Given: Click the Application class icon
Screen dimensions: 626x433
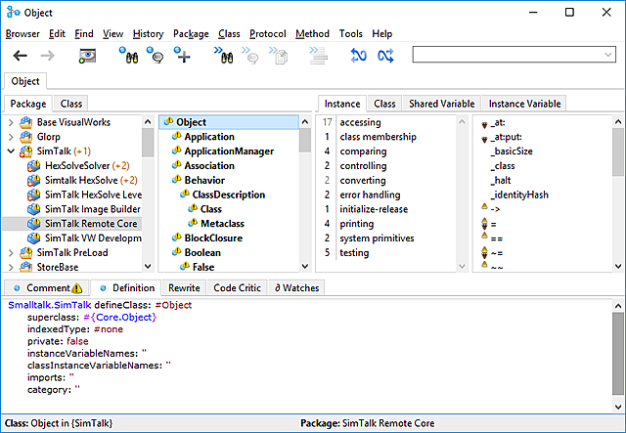Looking at the screenshot, I should [176, 137].
